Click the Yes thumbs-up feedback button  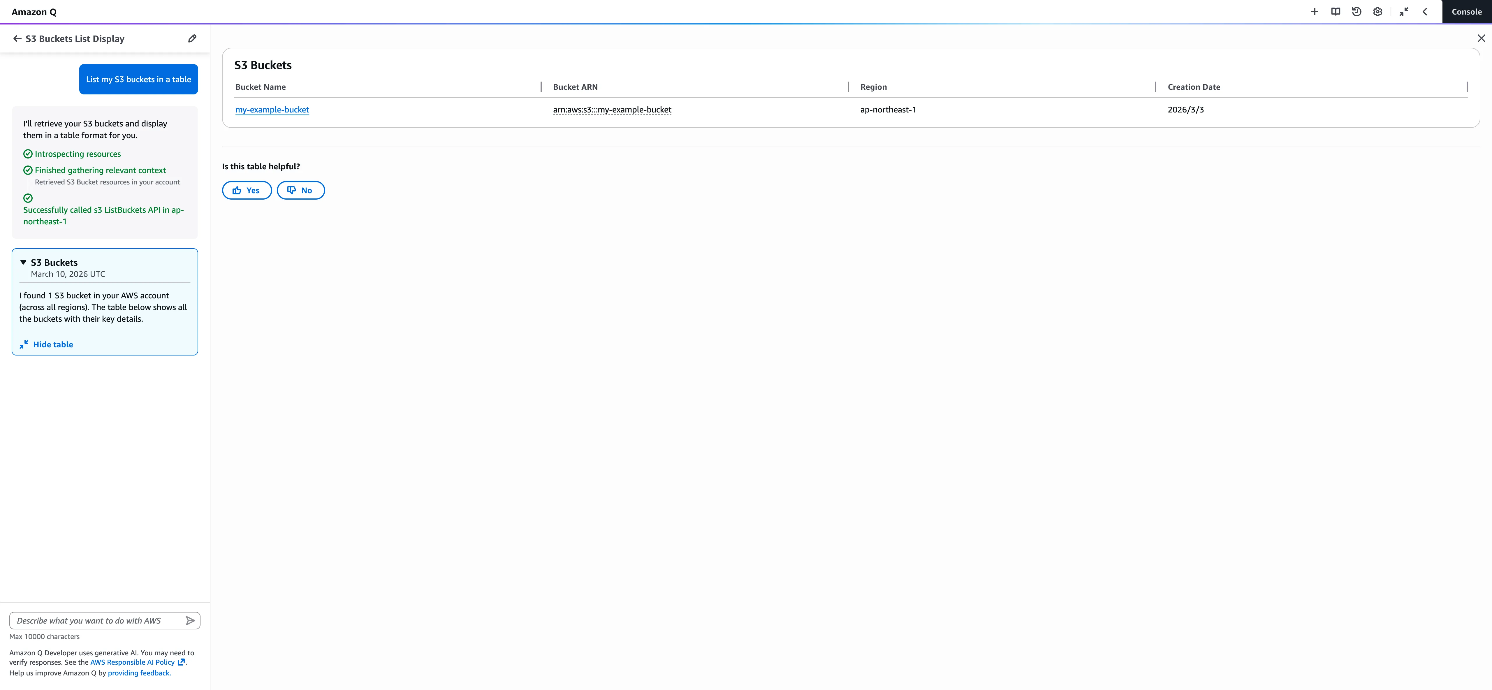[247, 191]
